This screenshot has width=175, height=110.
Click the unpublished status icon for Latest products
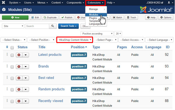point(19,55)
